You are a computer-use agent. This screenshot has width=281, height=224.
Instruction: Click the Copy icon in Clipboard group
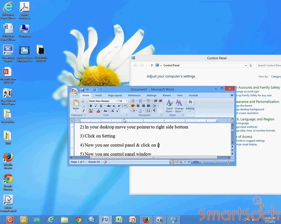coord(83,106)
